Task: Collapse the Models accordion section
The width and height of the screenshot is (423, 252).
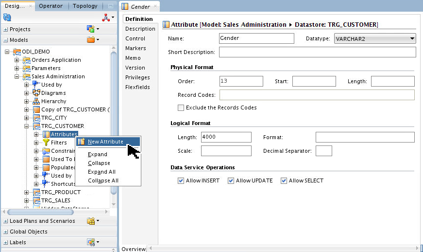Action: click(x=6, y=40)
